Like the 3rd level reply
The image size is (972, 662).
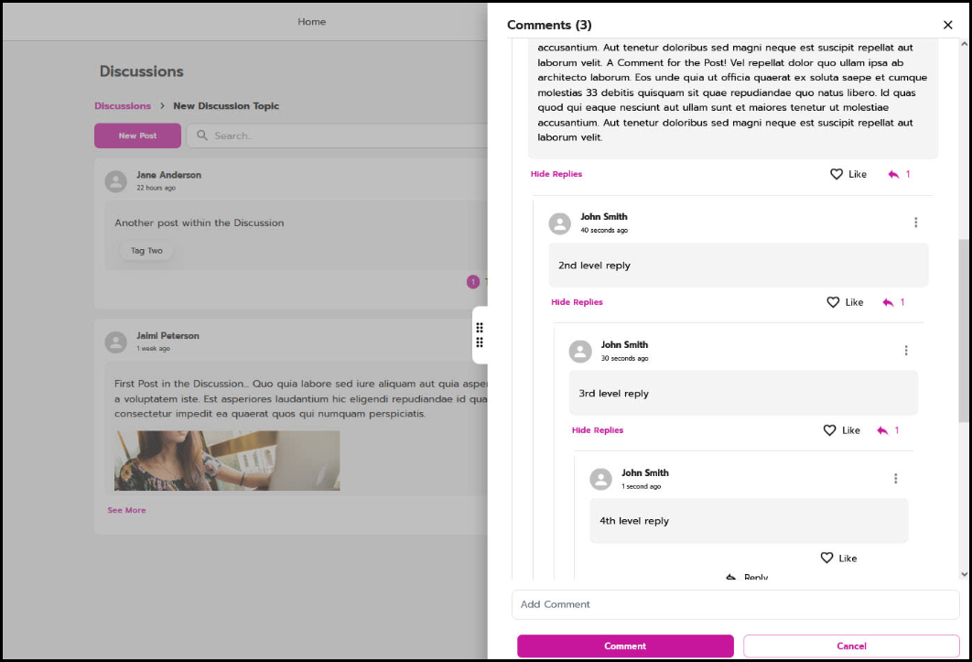(840, 430)
